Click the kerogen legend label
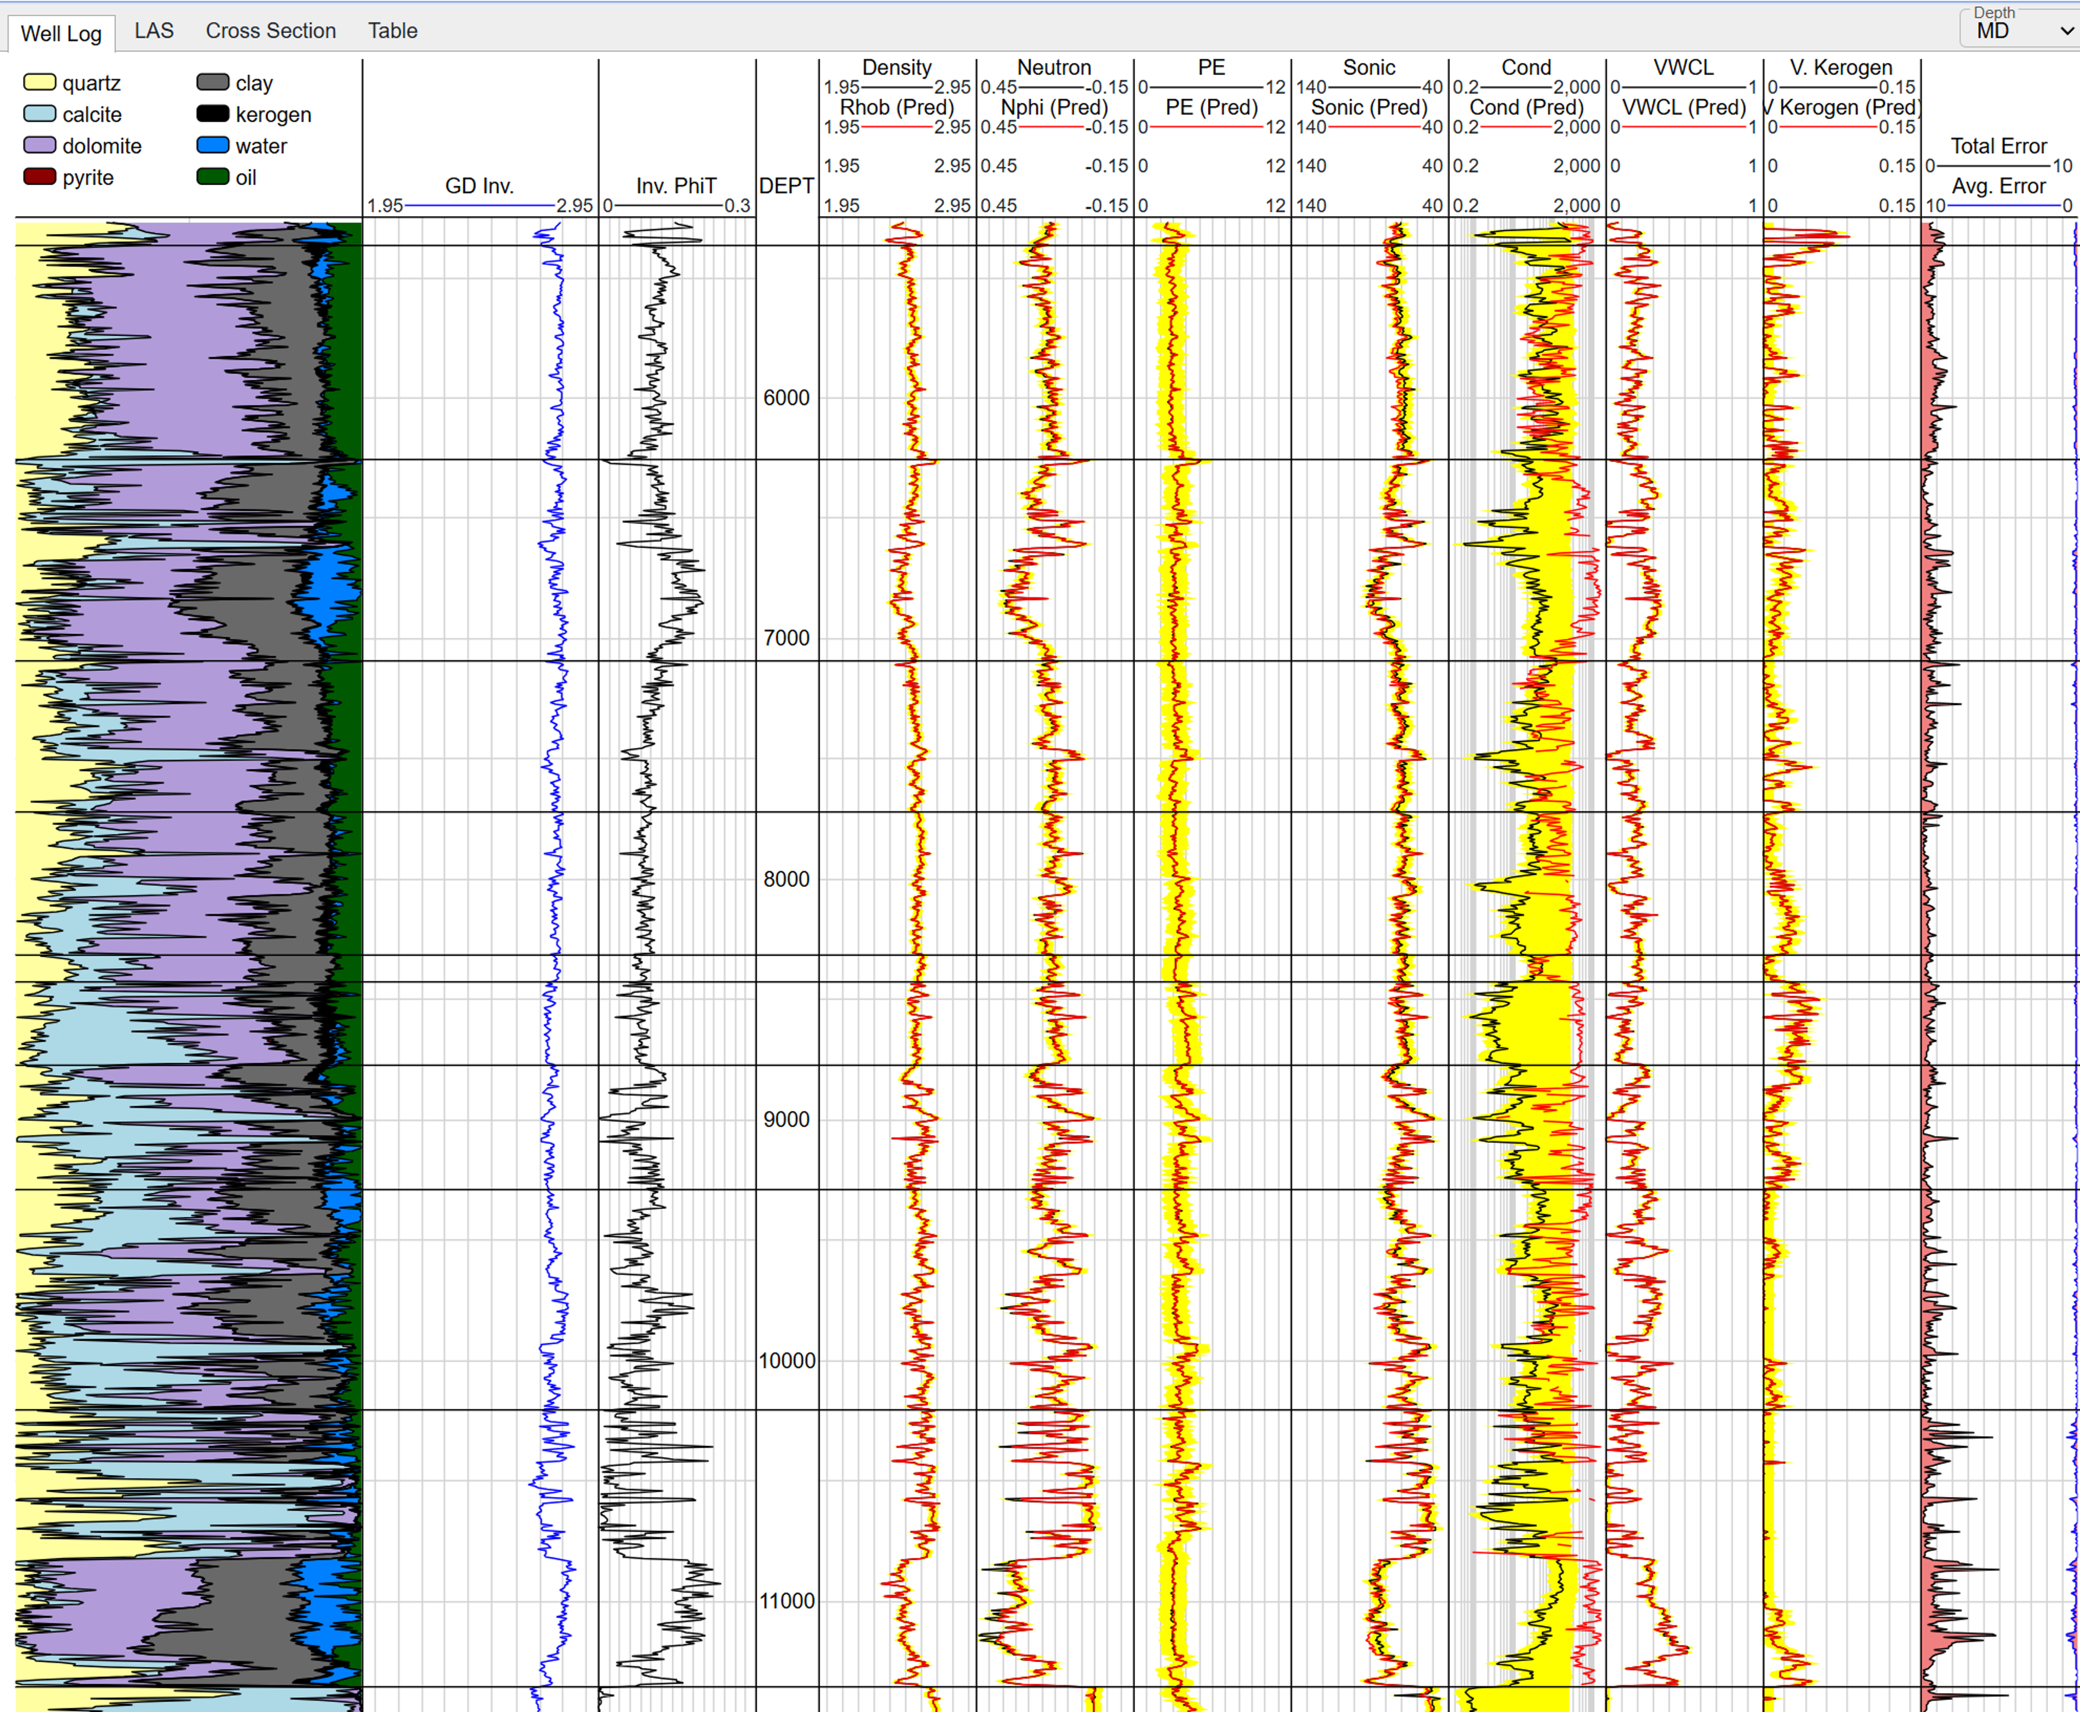Image resolution: width=2080 pixels, height=1712 pixels. click(x=274, y=114)
